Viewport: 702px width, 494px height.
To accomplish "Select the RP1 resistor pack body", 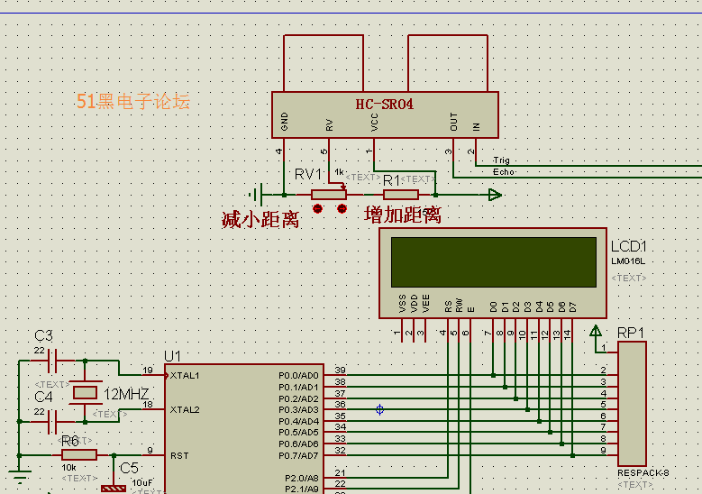I will 632,404.
